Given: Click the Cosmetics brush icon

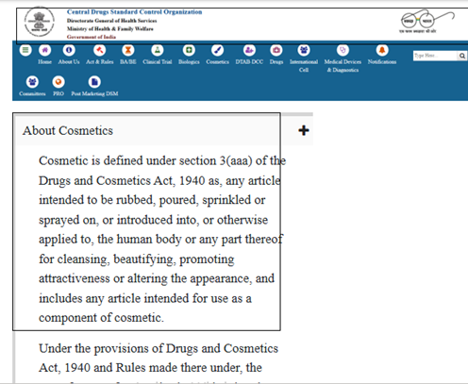Looking at the screenshot, I should click(218, 50).
